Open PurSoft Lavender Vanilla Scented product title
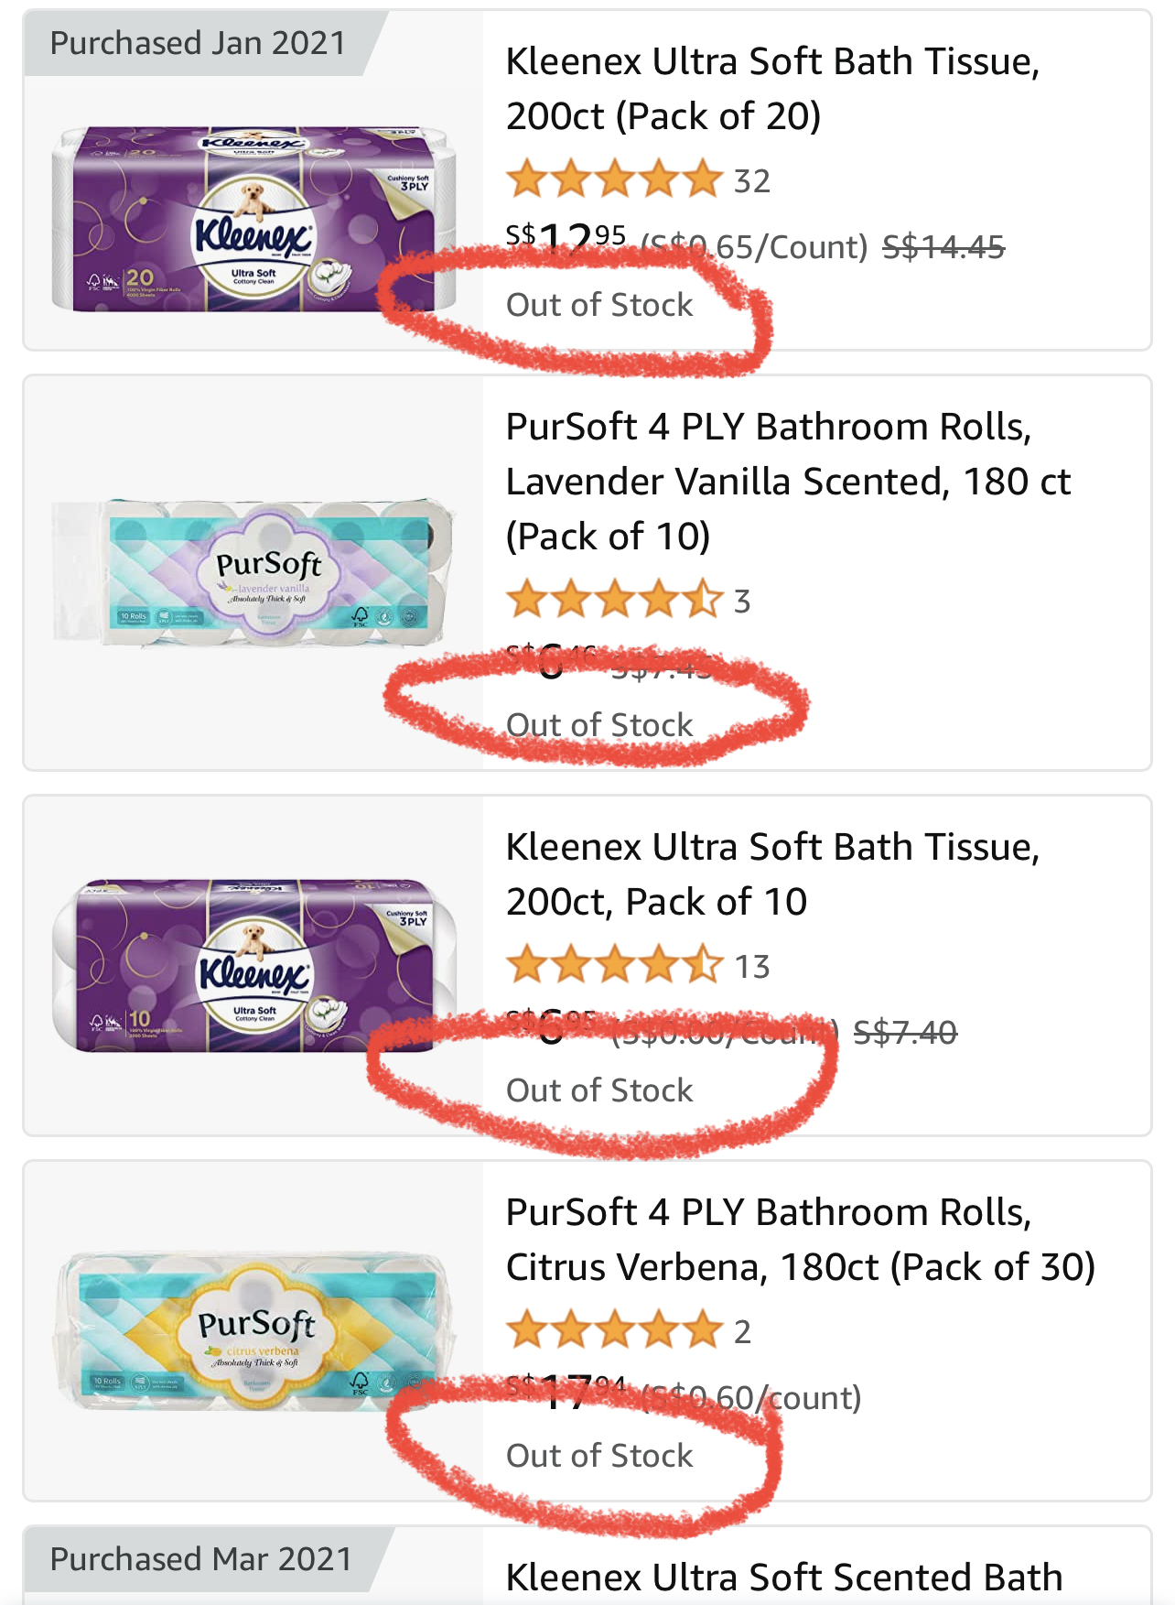 tap(787, 481)
